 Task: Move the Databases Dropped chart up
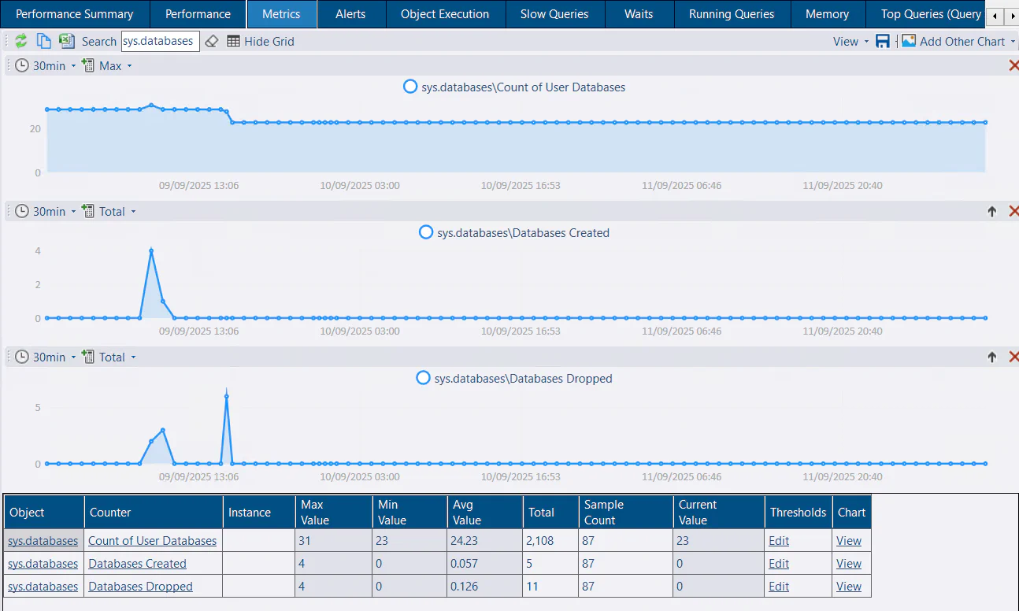(x=992, y=357)
